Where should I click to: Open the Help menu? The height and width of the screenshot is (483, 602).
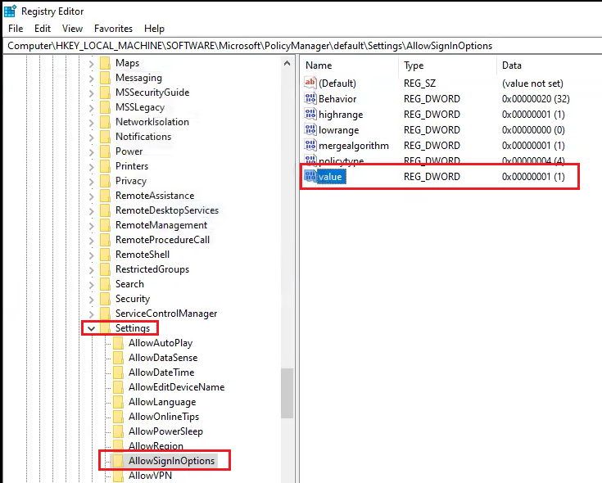(x=154, y=29)
